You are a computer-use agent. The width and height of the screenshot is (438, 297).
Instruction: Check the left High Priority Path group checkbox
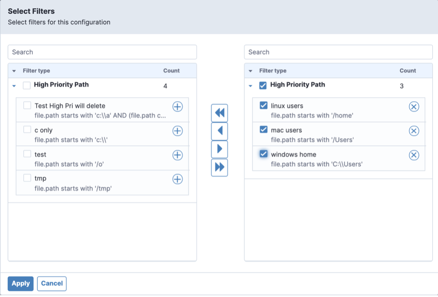coord(27,85)
